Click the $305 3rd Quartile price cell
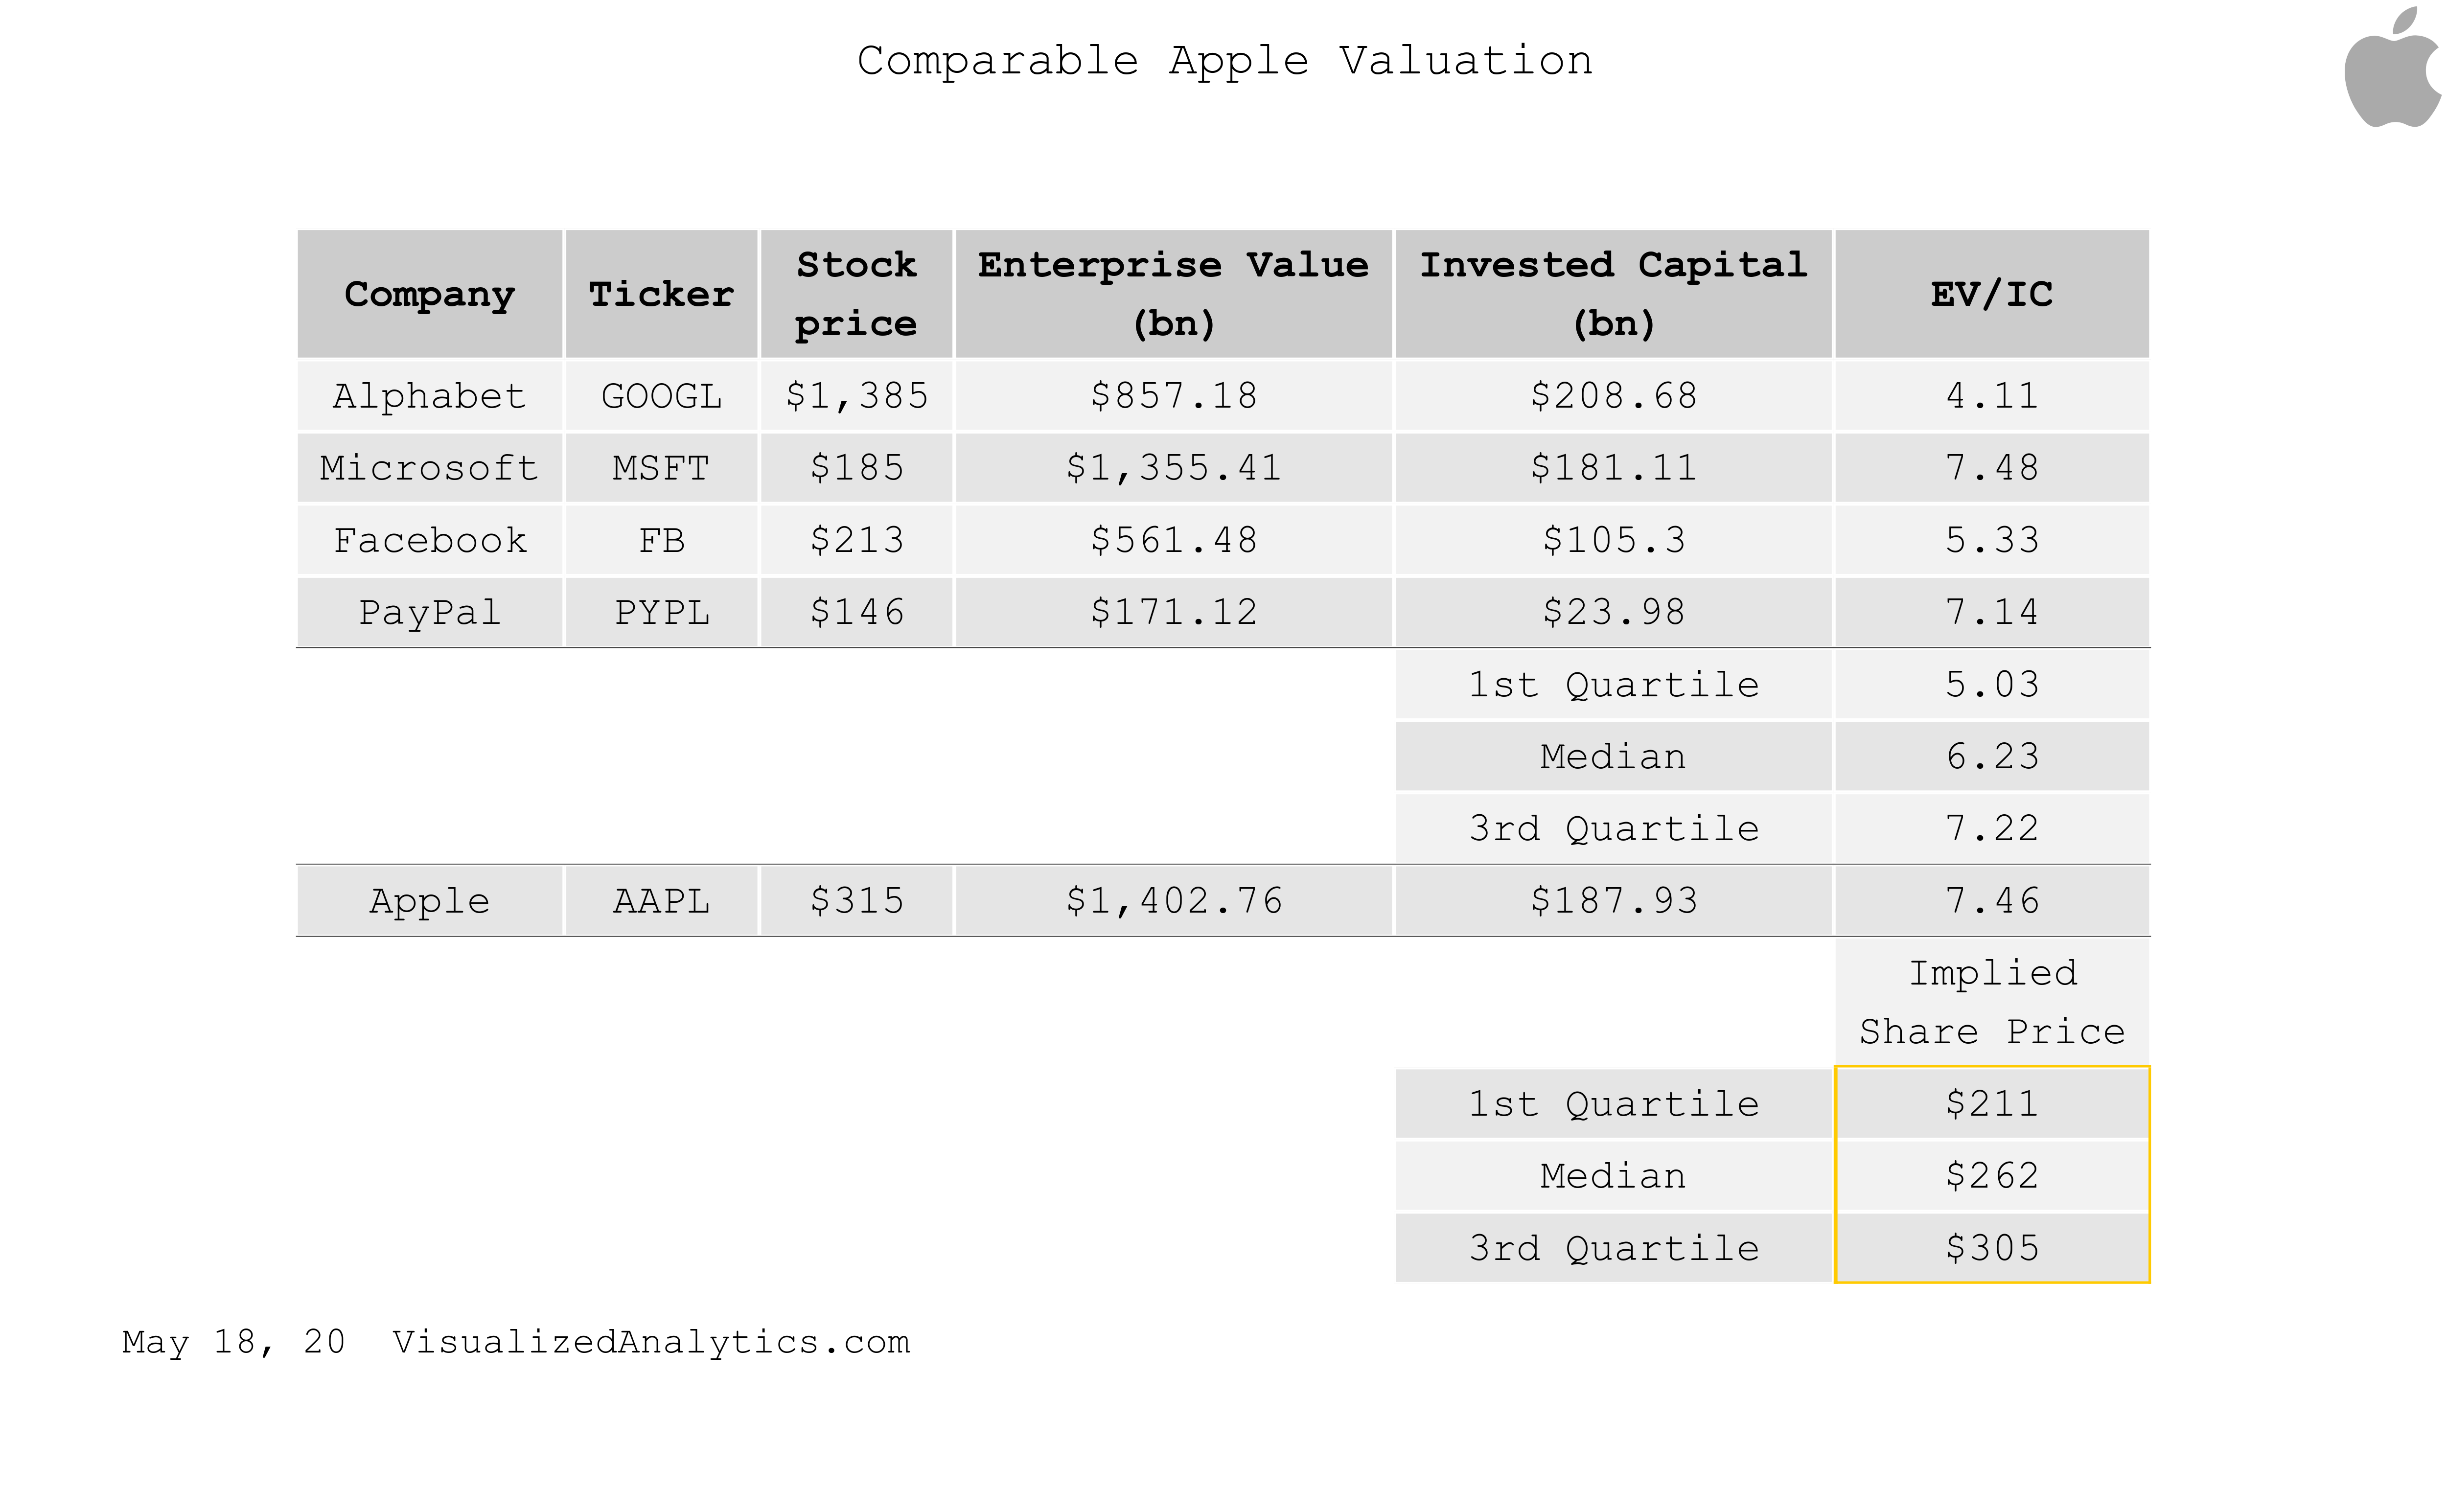Image resolution: width=2447 pixels, height=1512 pixels. [x=1991, y=1248]
